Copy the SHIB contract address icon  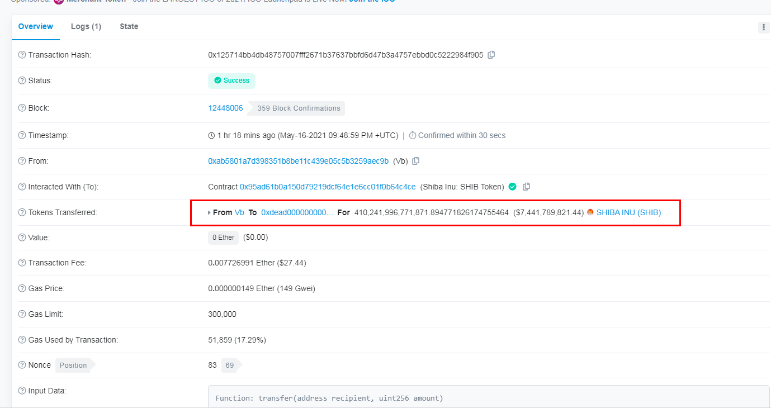[x=526, y=187]
